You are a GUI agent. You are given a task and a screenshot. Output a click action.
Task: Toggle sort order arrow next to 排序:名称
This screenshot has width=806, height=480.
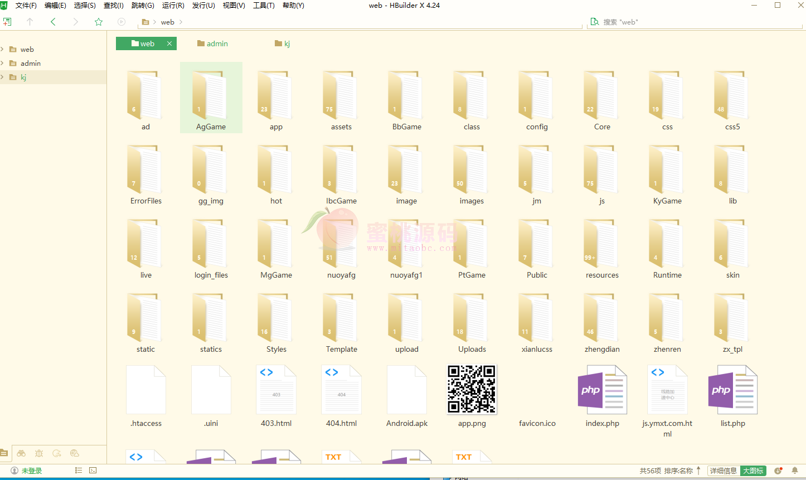point(698,471)
